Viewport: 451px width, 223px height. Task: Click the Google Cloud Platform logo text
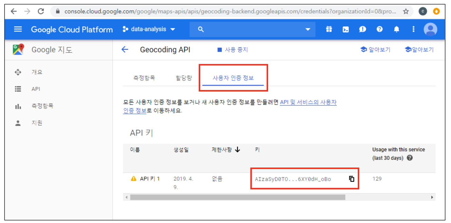click(x=72, y=30)
